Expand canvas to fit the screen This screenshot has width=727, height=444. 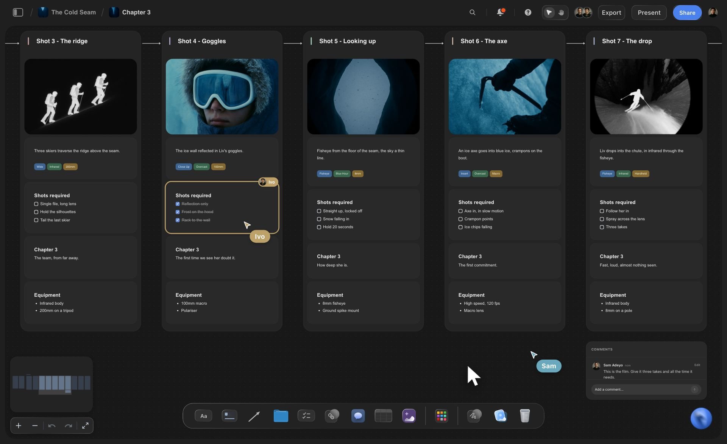(85, 426)
